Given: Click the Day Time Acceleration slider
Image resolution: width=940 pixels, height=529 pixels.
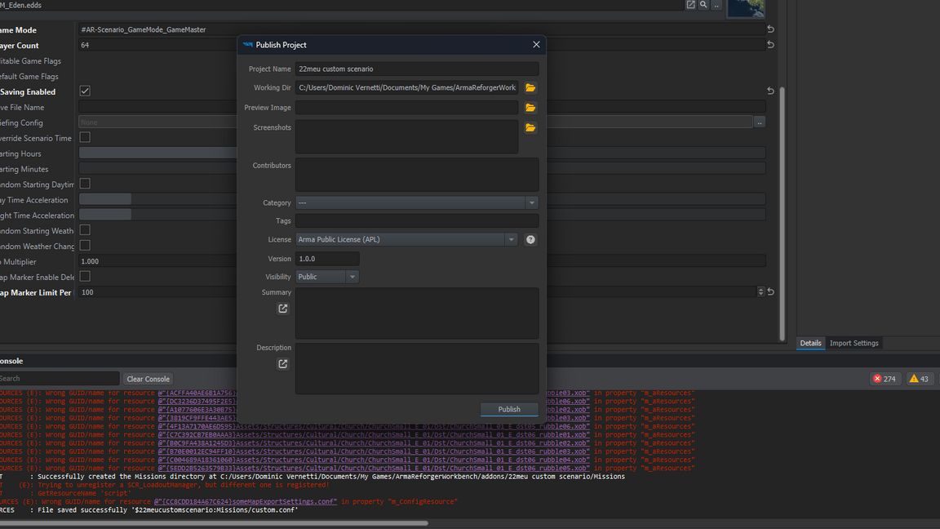Looking at the screenshot, I should point(105,200).
